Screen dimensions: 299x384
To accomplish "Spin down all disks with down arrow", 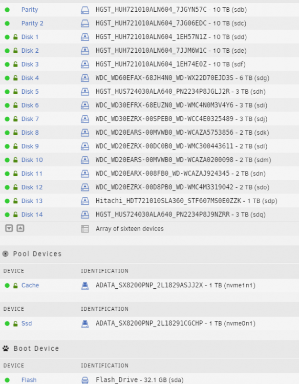I will tap(9, 228).
